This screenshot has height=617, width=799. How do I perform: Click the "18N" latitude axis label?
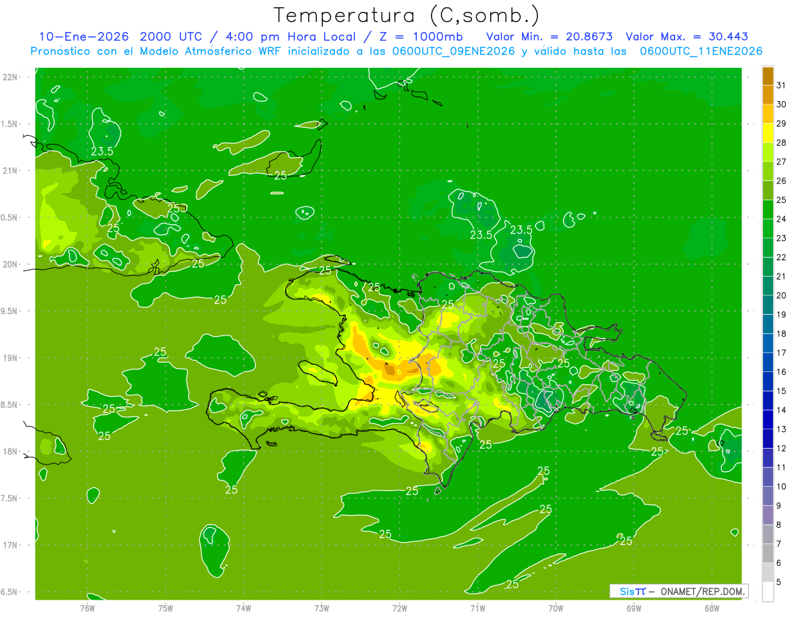pos(11,451)
